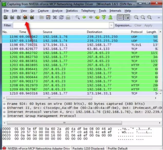163x150 pixels.
Task: Zoom out on packet text
Action: point(143,17)
